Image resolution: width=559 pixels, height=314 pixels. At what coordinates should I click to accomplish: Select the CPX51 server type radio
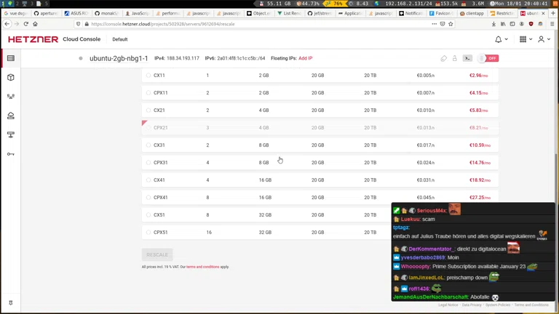(148, 232)
